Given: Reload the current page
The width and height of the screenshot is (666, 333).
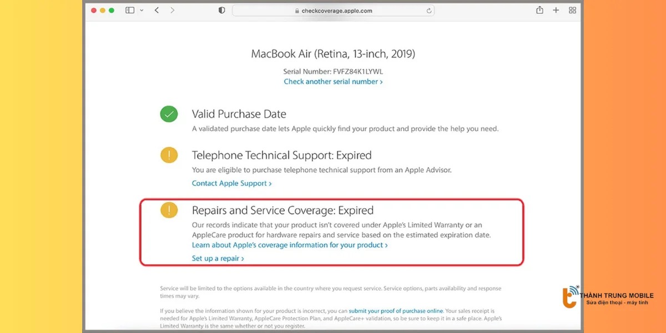Looking at the screenshot, I should click(429, 11).
